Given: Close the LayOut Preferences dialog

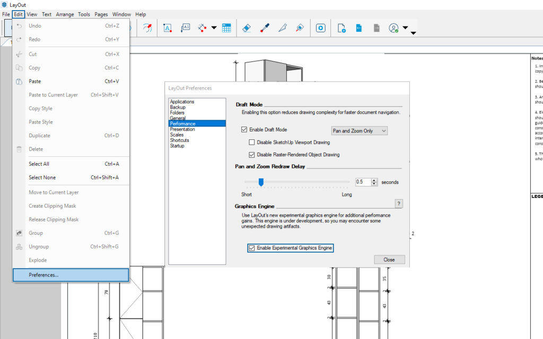Looking at the screenshot, I should pyautogui.click(x=389, y=260).
